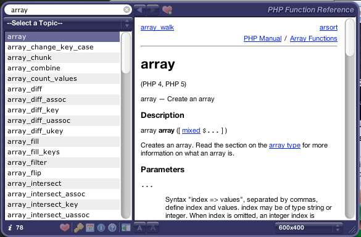Increase text size with the right A button
Screen dimensions: 361x237
[152, 228]
